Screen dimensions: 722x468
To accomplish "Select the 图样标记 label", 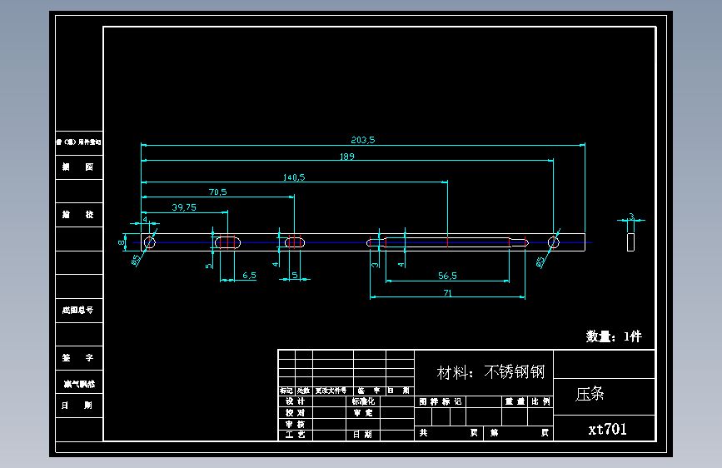I will pos(441,401).
